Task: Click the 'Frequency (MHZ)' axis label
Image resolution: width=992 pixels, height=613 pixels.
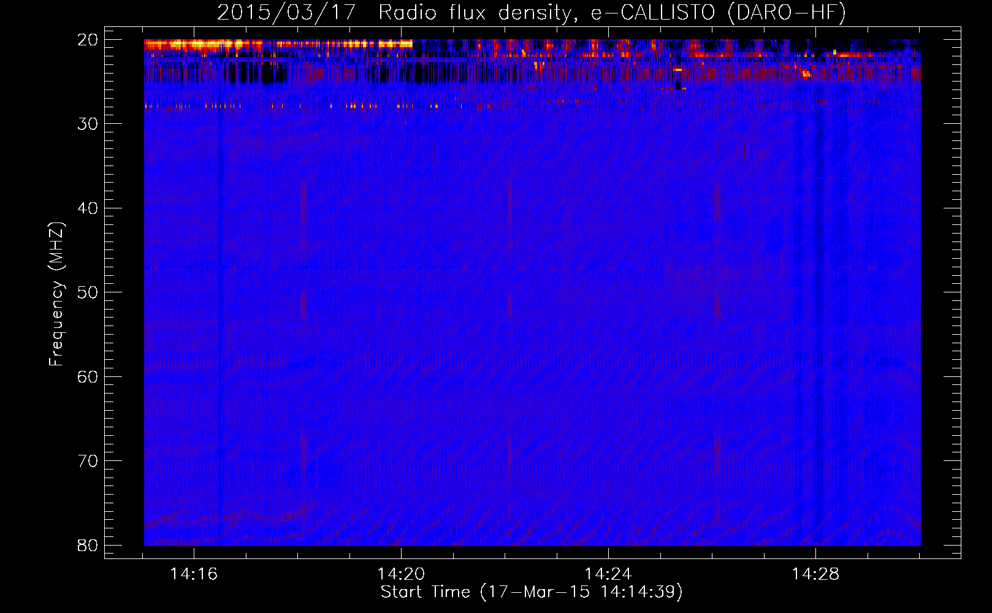Action: tap(56, 294)
